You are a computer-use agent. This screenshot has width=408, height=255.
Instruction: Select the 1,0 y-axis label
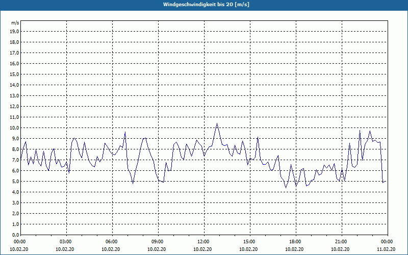pyautogui.click(x=15, y=224)
